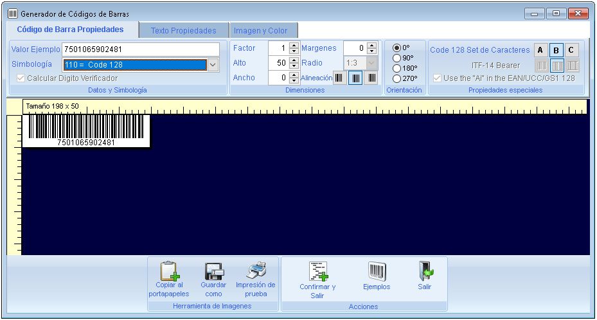Click the Valor Ejemplo text field
This screenshot has width=597, height=320.
[x=140, y=49]
